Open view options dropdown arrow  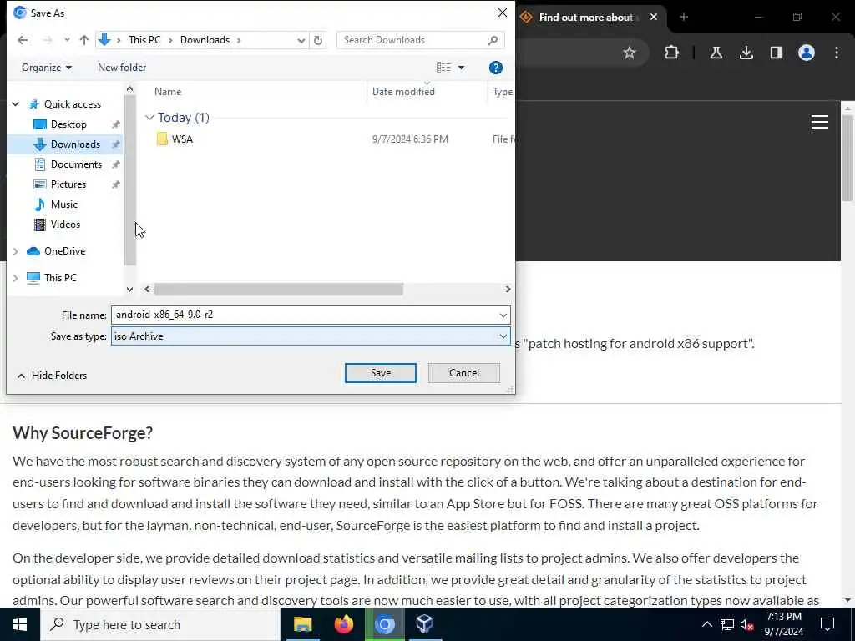[461, 68]
